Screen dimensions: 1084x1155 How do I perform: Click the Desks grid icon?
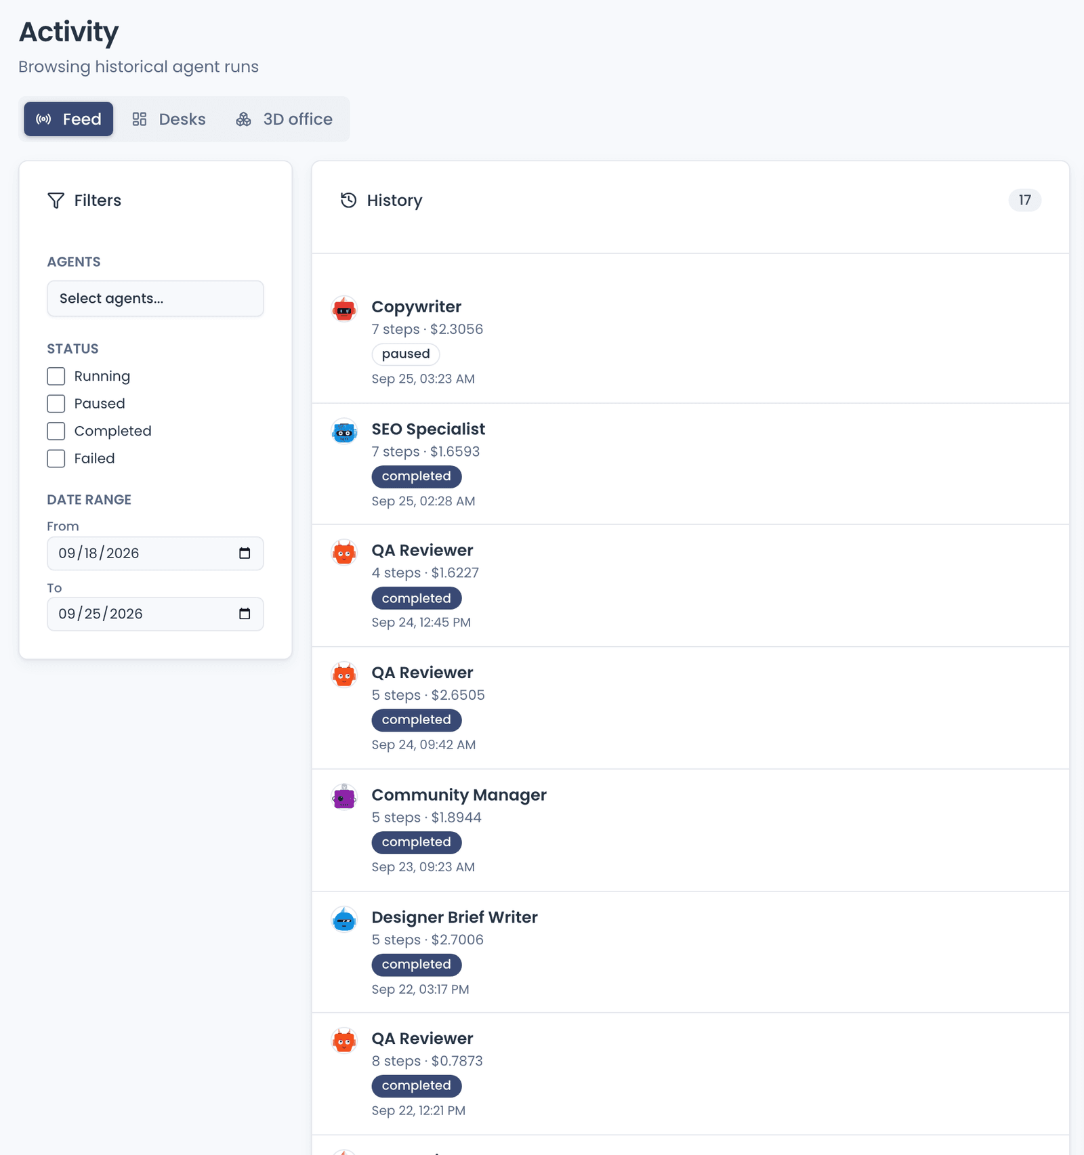140,119
